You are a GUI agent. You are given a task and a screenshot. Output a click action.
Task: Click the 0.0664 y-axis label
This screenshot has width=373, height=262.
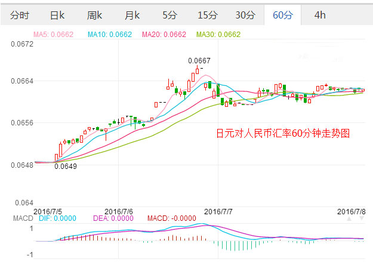pos(22,81)
